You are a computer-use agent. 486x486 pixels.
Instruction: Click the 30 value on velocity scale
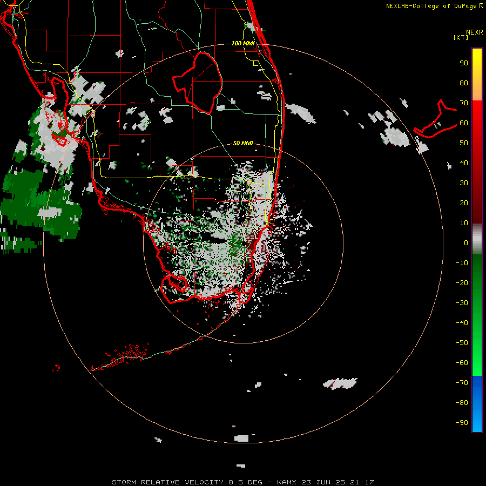(x=464, y=183)
